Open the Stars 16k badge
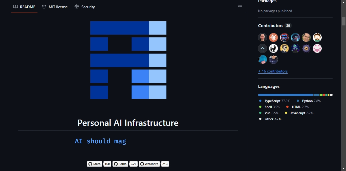This screenshot has width=346, height=171. click(x=99, y=164)
